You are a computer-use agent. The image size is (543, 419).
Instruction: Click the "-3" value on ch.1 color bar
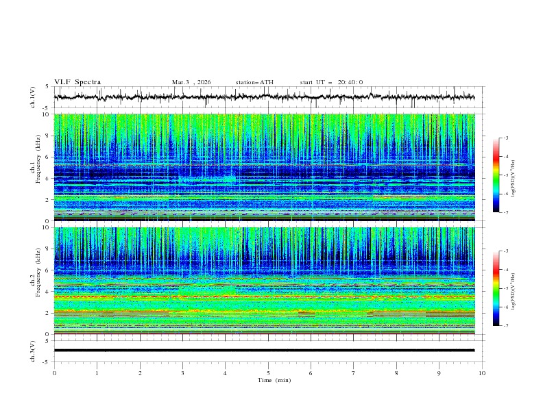[x=505, y=138]
